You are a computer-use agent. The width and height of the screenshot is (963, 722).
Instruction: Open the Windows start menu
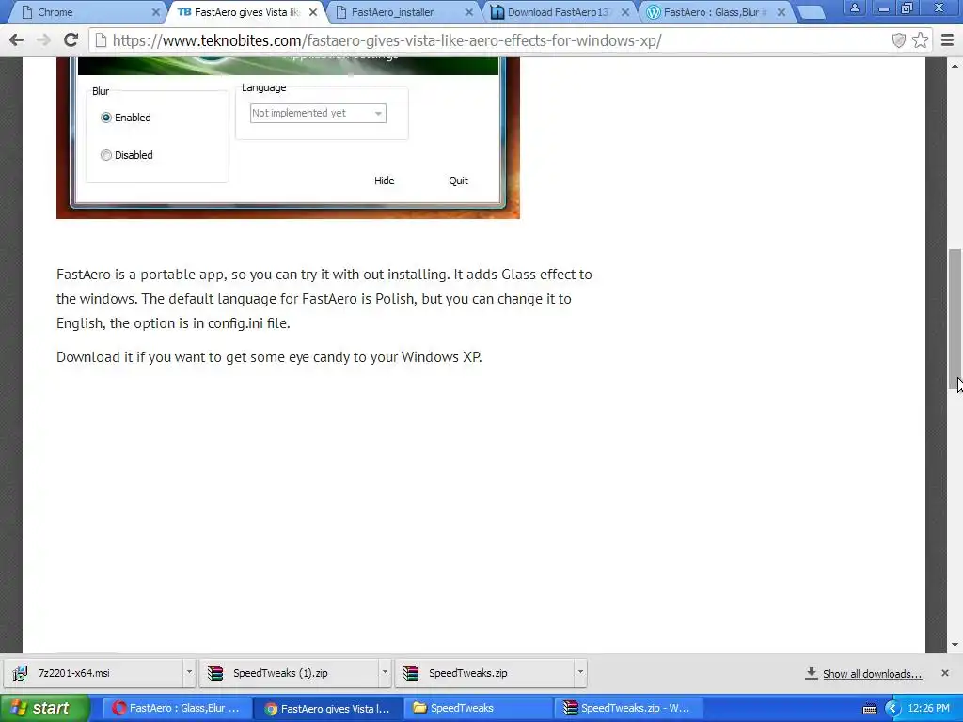tap(45, 708)
